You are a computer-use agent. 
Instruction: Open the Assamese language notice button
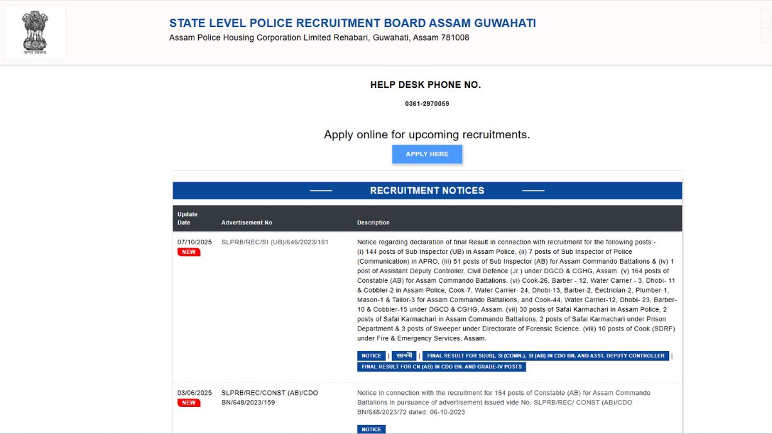(x=404, y=356)
